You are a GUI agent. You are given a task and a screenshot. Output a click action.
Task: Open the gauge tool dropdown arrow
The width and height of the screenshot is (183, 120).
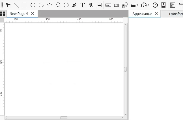(x=149, y=5)
